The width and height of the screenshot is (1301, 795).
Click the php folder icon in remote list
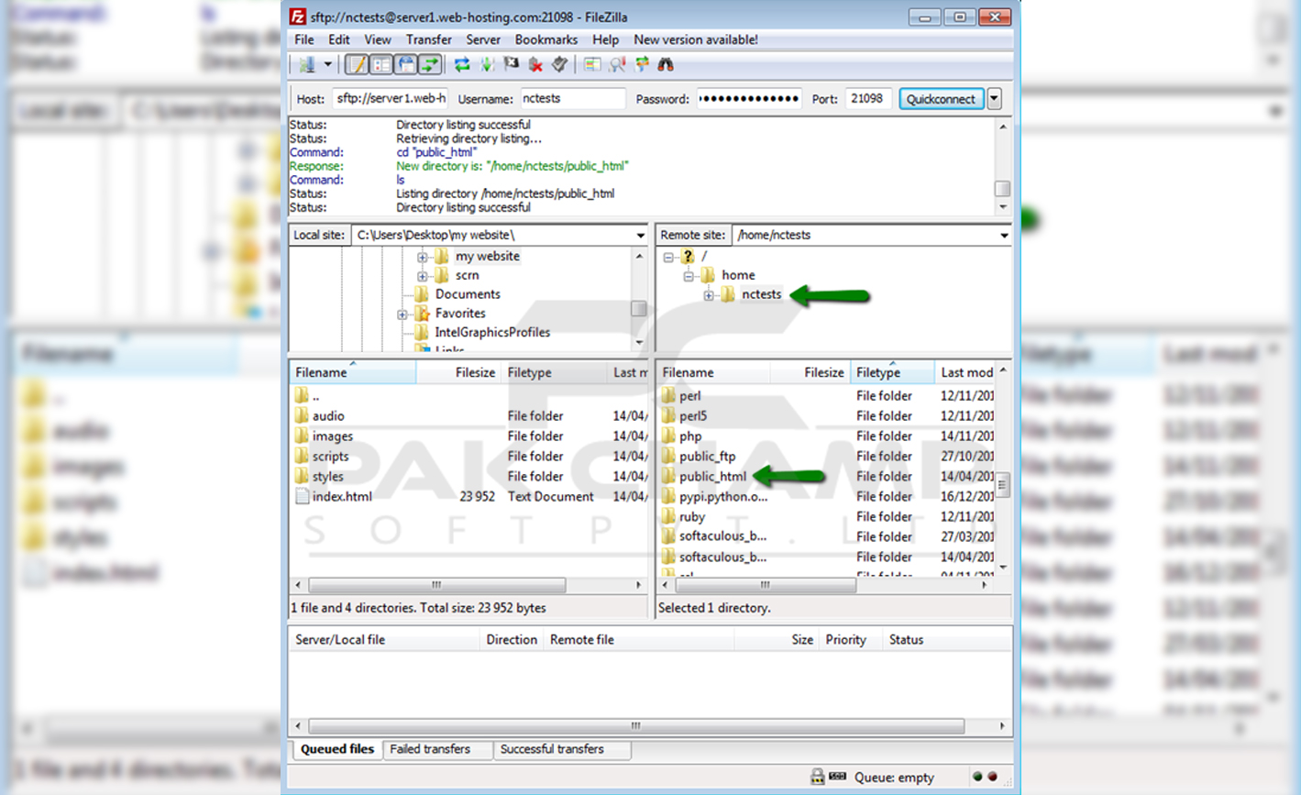668,436
